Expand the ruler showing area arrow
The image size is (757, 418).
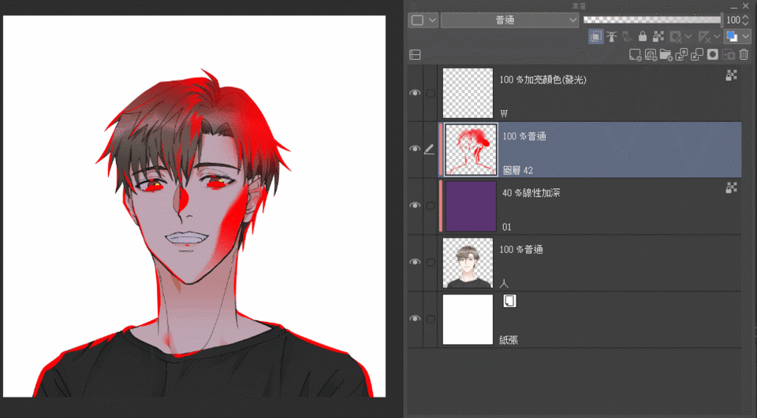pos(717,37)
